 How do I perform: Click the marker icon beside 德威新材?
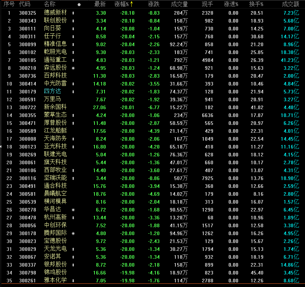tap(73, 13)
